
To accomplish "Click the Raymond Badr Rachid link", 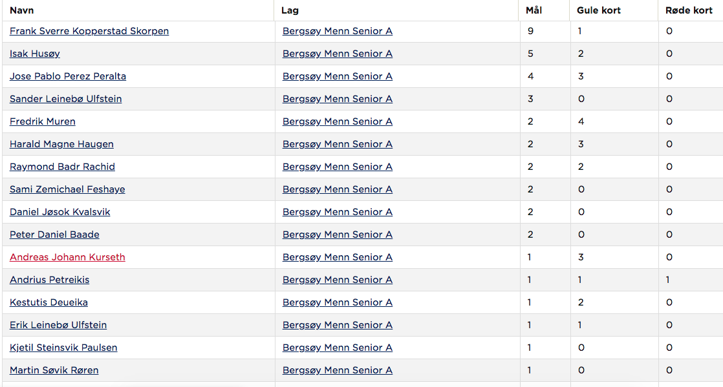I will [x=62, y=167].
